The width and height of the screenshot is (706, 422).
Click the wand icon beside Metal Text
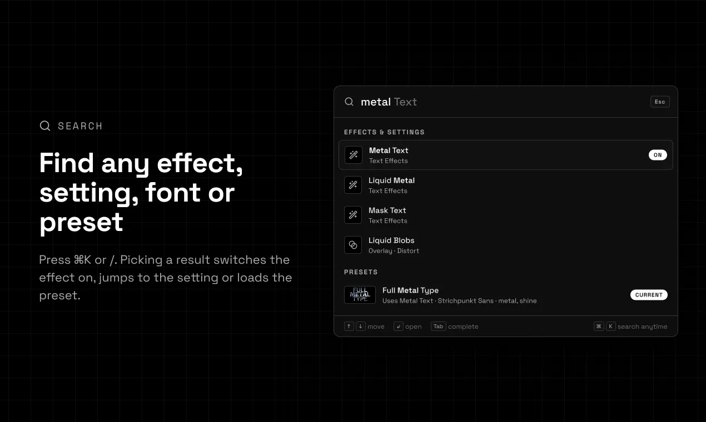[354, 155]
